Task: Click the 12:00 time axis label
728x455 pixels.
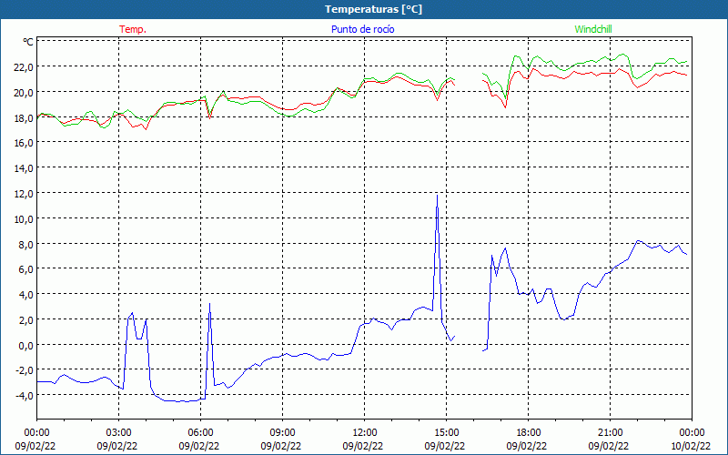Action: pyautogui.click(x=365, y=433)
